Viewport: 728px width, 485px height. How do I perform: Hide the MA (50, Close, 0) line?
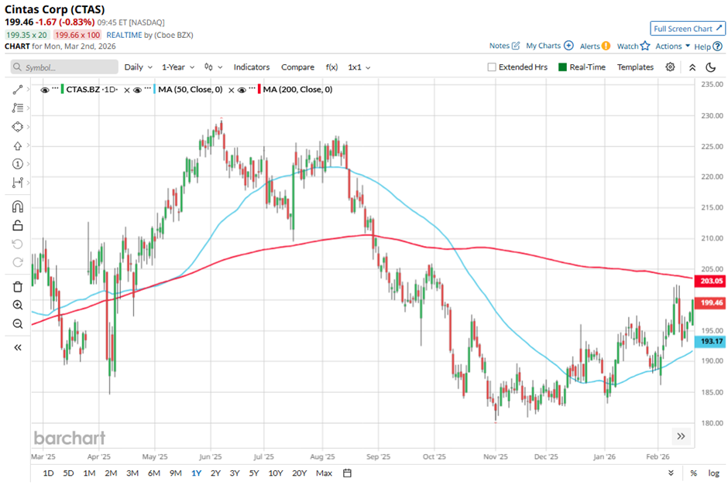[x=137, y=90]
